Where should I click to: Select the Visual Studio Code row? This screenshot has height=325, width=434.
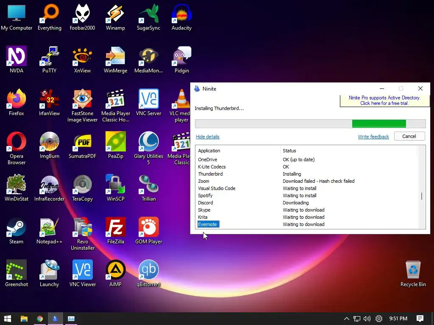[x=307, y=188]
